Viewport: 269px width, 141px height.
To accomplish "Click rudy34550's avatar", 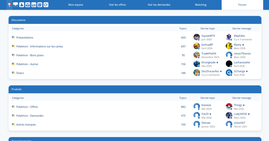I will click(229, 115).
